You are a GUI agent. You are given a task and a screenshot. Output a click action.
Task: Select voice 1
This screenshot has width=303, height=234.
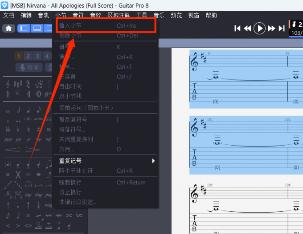19,56
